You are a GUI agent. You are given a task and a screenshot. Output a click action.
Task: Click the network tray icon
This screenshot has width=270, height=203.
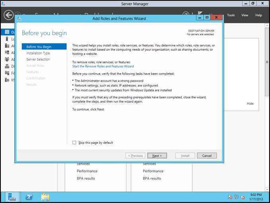[x=237, y=197]
